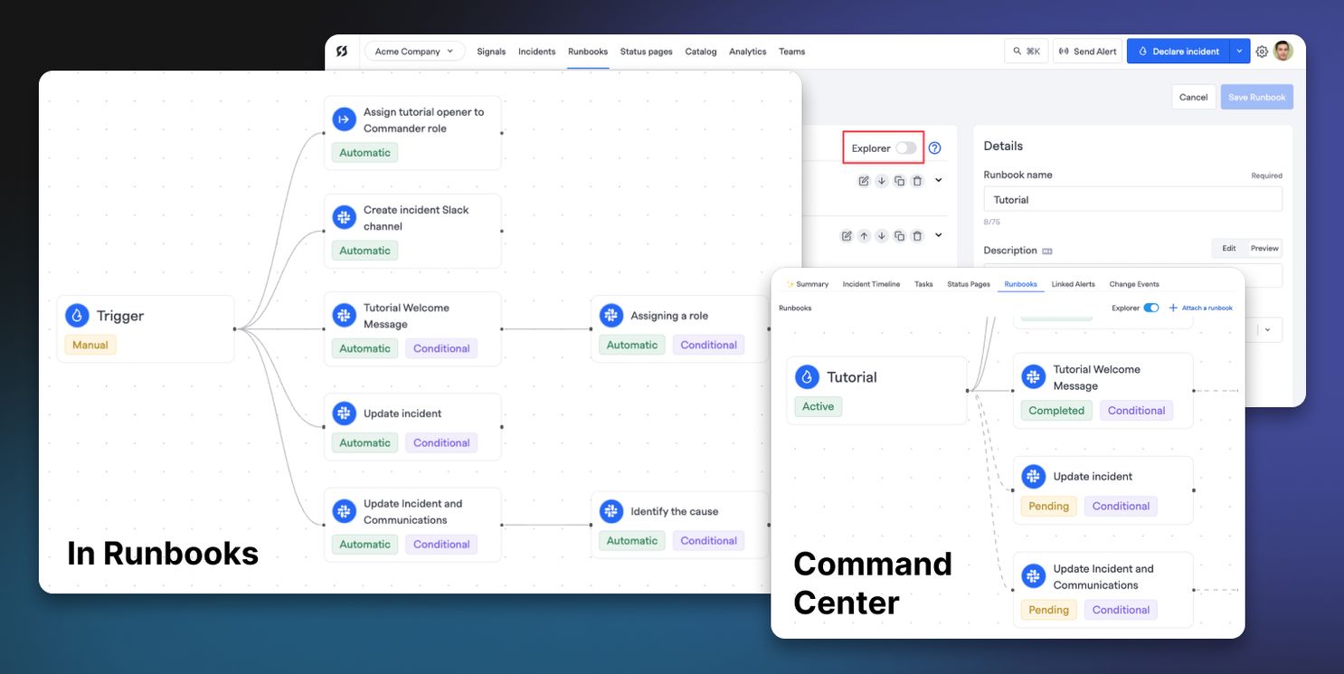Open the user avatar menu
The width and height of the screenshot is (1344, 674).
coord(1283,51)
